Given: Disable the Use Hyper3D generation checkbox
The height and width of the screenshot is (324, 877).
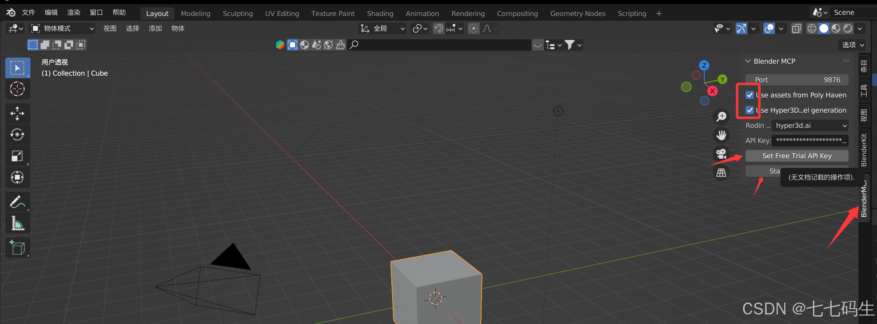Looking at the screenshot, I should [750, 110].
